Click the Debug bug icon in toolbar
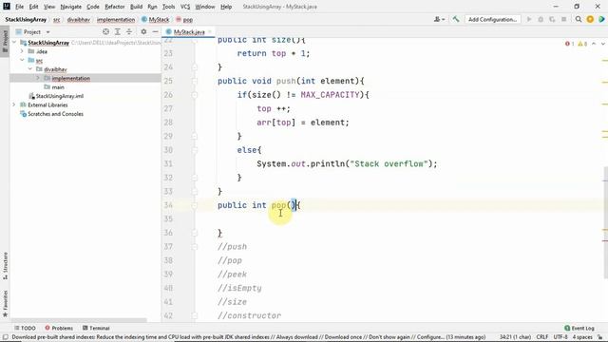Viewport: 608px width, 342px height. click(541, 19)
